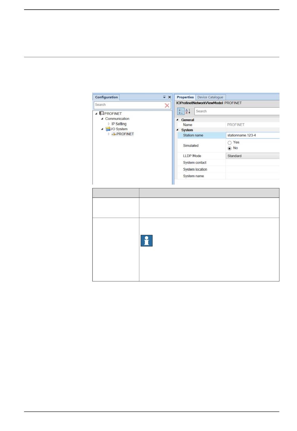Click the Simulated property label
Image resolution: width=297 pixels, height=431 pixels.
click(x=191, y=146)
